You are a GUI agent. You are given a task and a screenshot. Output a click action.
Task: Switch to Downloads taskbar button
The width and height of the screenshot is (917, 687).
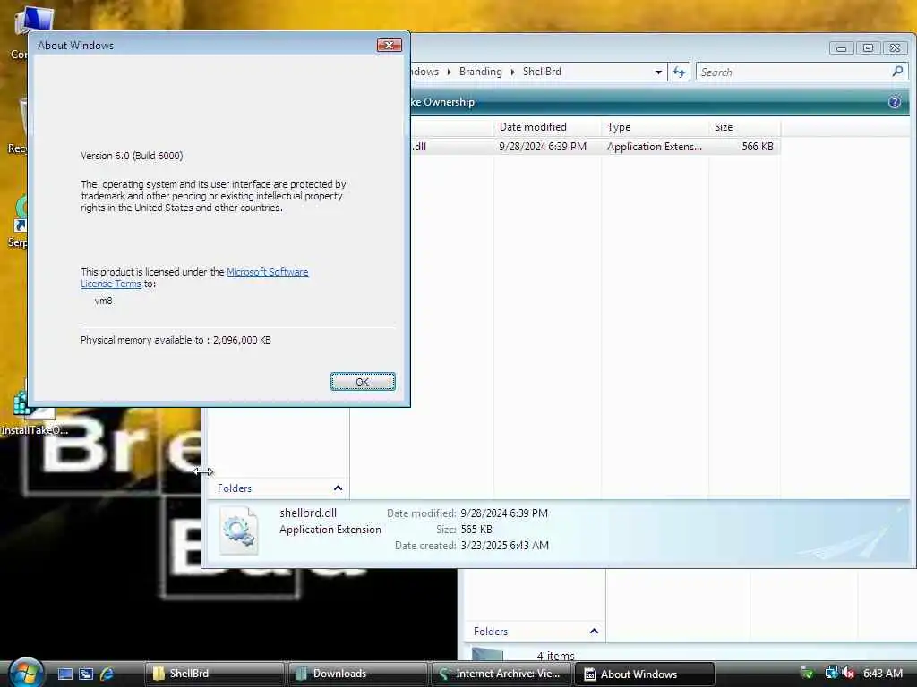pos(357,674)
